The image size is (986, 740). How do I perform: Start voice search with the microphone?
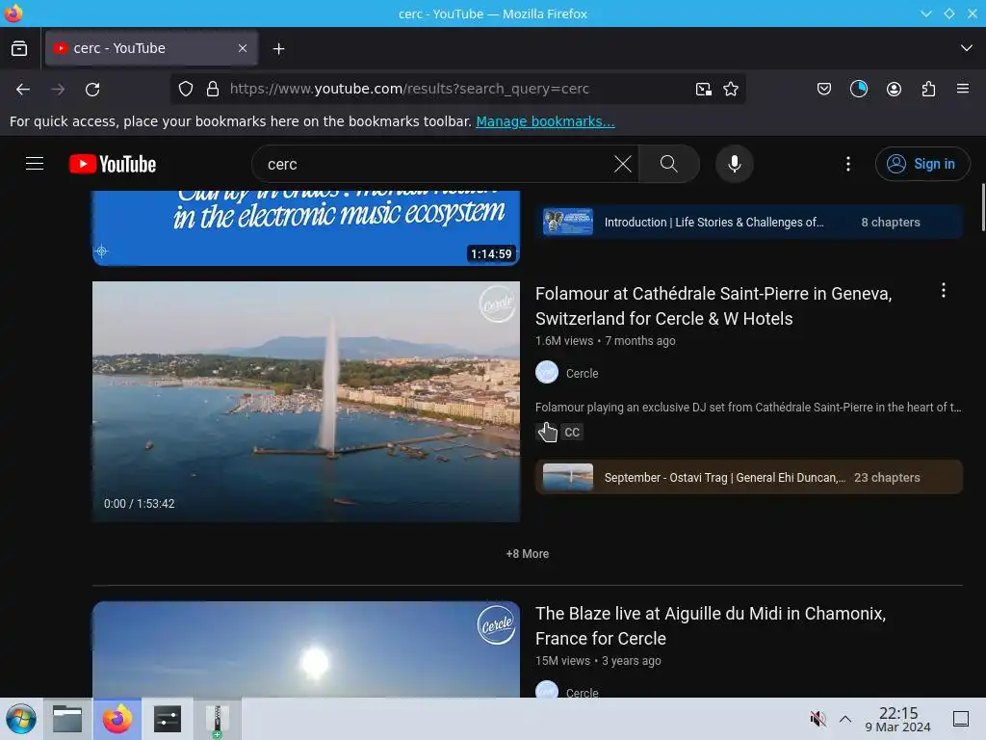tap(734, 164)
